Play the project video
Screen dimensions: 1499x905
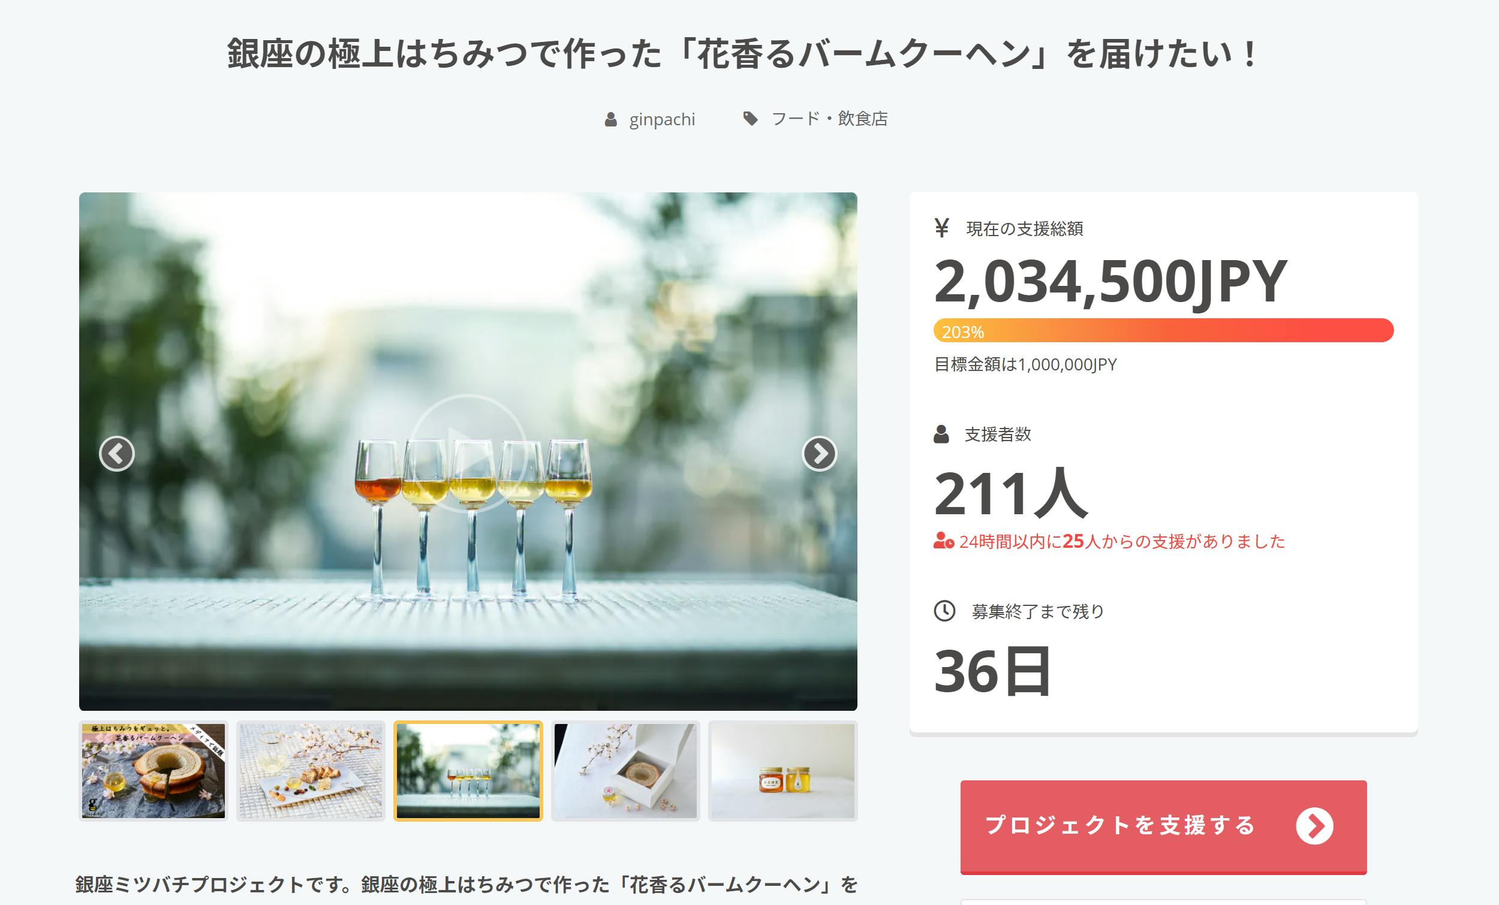click(x=468, y=453)
